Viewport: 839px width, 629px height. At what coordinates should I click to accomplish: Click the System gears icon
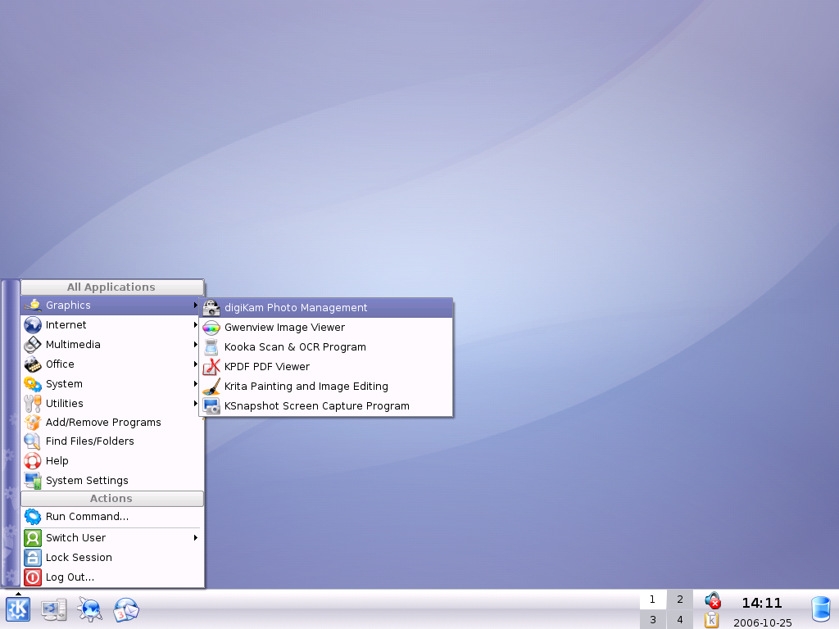click(x=33, y=384)
